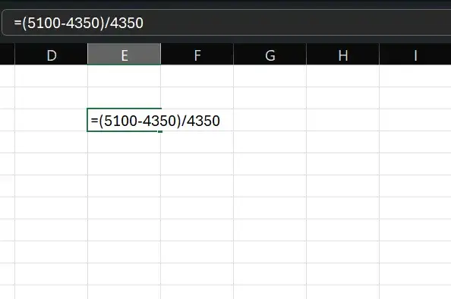
Task: Select column F header
Action: 197,55
